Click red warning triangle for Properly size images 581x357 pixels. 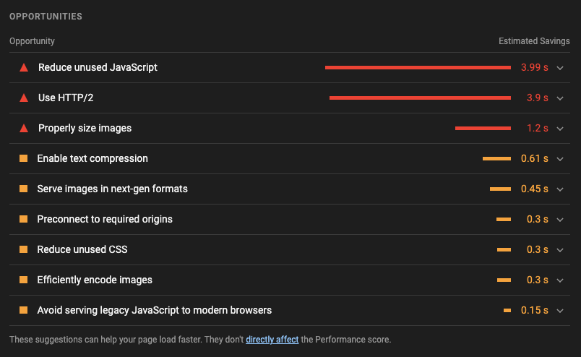tap(24, 129)
